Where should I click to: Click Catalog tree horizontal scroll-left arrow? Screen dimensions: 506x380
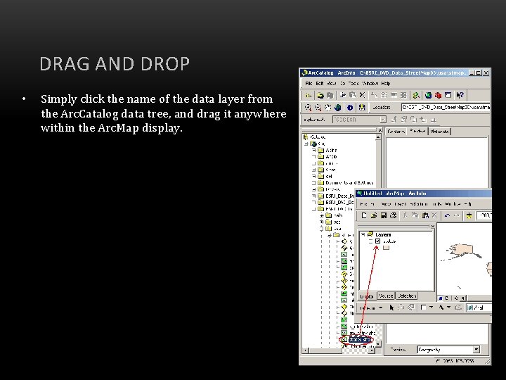coord(305,350)
